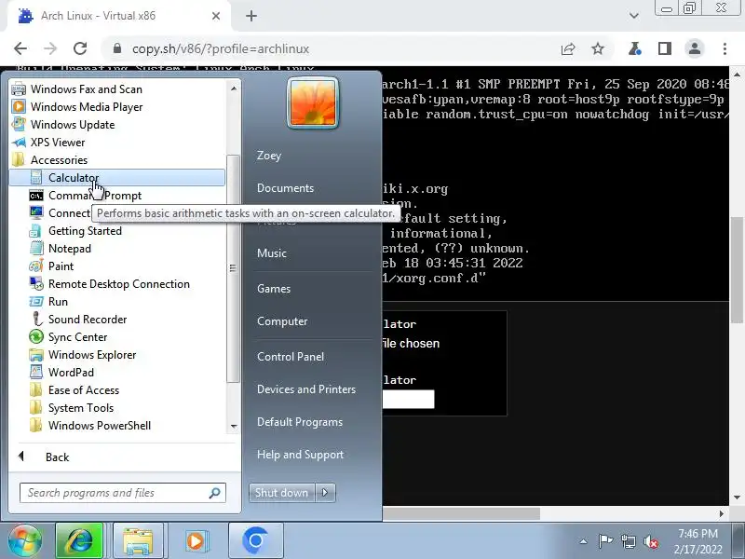Screen dimensions: 745x559
Task: Switch to Chromium taskbar icon
Action: tap(255, 541)
